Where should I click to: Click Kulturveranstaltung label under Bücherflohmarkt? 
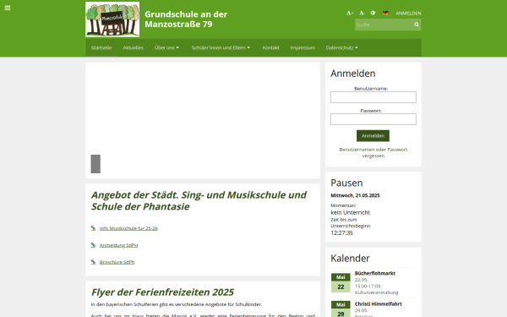coord(376,292)
